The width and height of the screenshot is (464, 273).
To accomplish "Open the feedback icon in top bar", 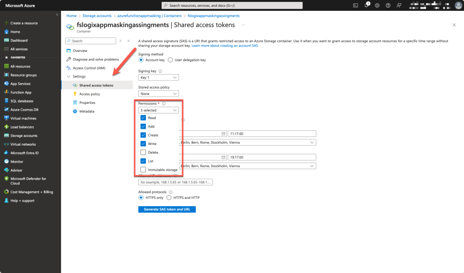I will tap(399, 5).
